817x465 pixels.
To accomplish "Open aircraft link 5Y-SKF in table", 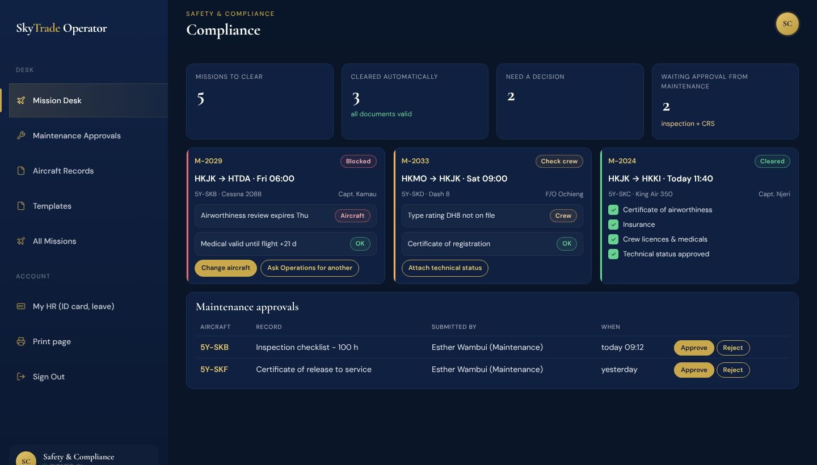I will point(214,369).
